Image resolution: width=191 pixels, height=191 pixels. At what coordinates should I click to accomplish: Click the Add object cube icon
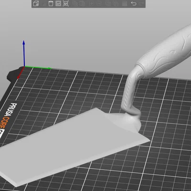[x=36, y=3]
